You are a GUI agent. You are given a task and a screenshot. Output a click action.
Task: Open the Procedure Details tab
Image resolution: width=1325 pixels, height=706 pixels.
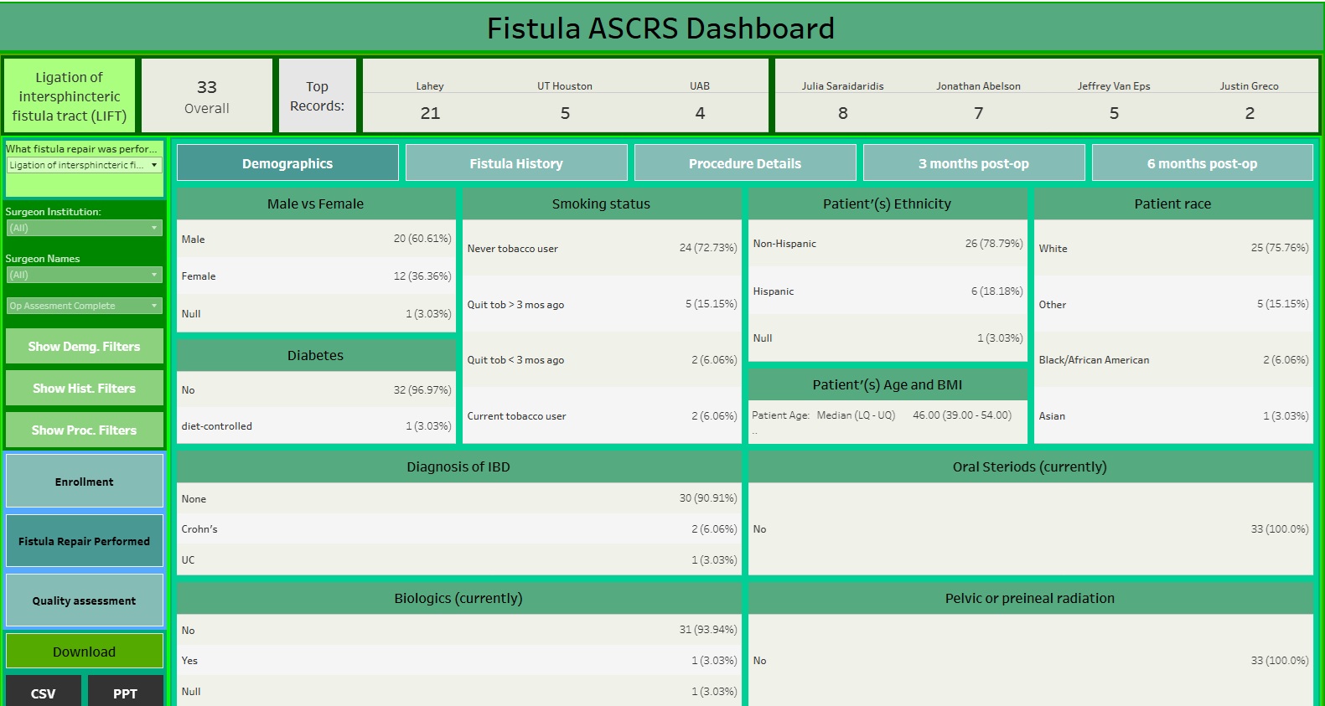coord(744,163)
